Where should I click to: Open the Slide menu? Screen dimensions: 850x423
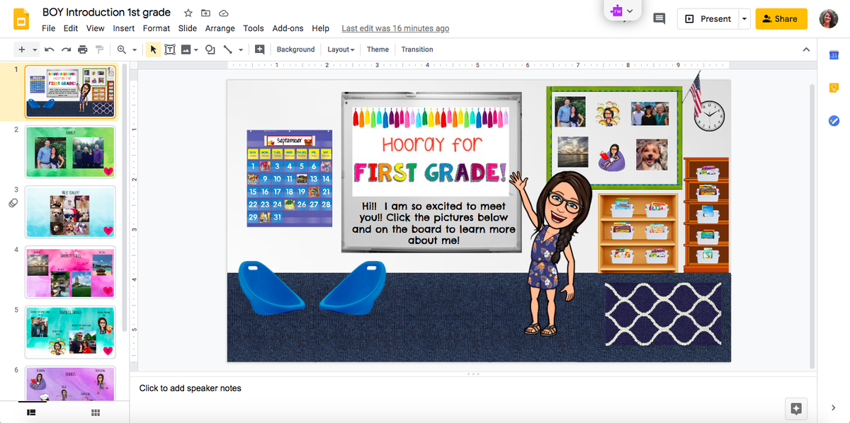pos(188,28)
